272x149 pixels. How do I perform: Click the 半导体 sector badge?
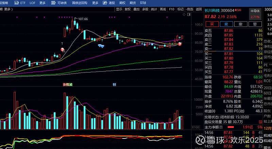coord(255,11)
